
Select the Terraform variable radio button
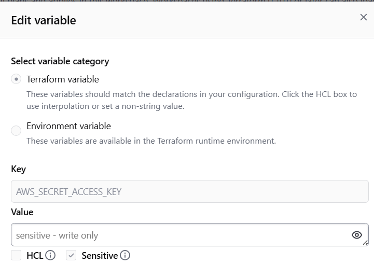(17, 79)
